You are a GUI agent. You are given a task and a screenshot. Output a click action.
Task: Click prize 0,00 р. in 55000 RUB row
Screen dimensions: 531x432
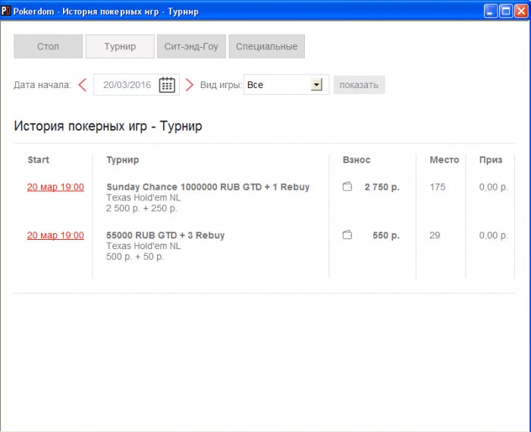[493, 235]
